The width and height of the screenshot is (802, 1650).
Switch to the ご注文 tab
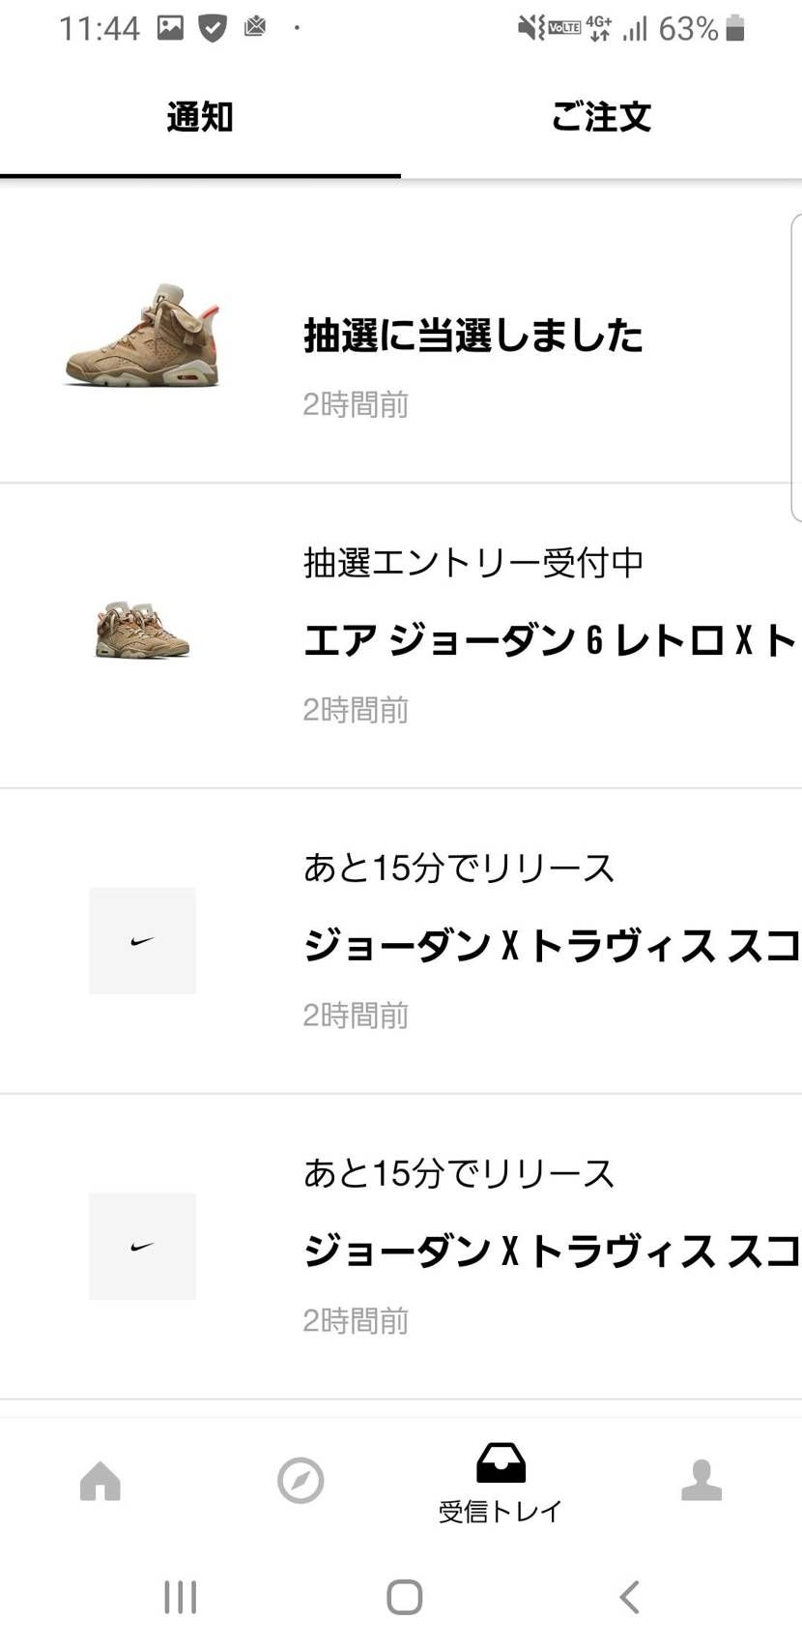tap(601, 116)
